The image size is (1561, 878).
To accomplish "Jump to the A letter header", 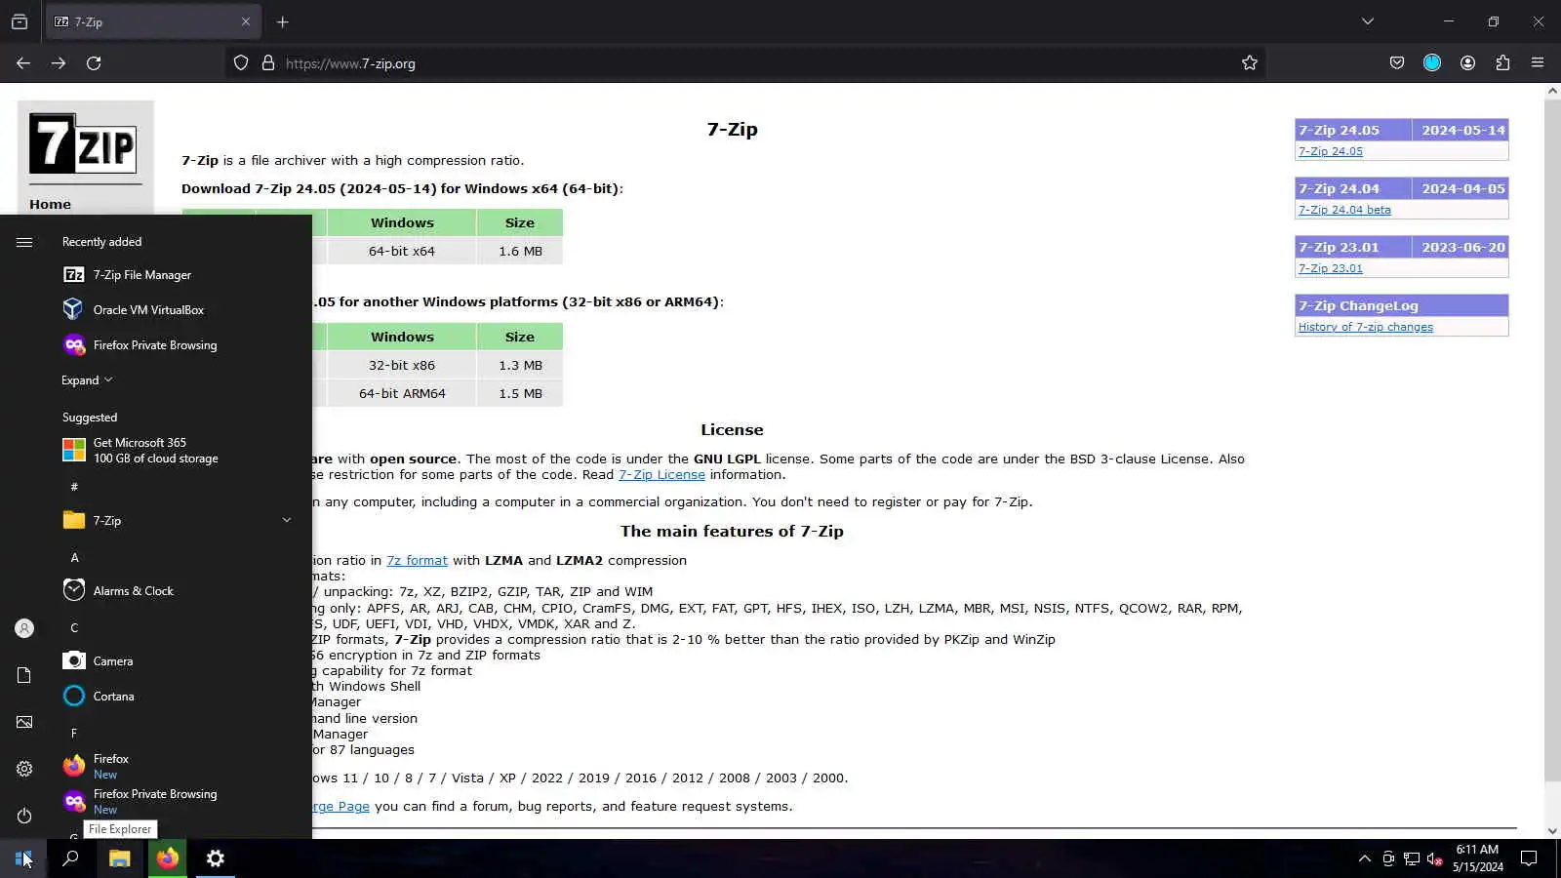I will pos(74,558).
